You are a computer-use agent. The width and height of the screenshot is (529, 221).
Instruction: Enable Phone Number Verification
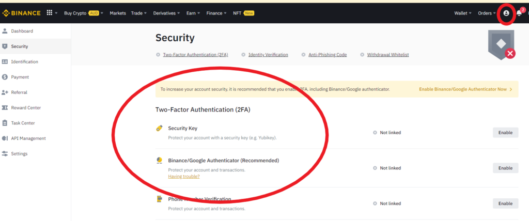(505, 203)
